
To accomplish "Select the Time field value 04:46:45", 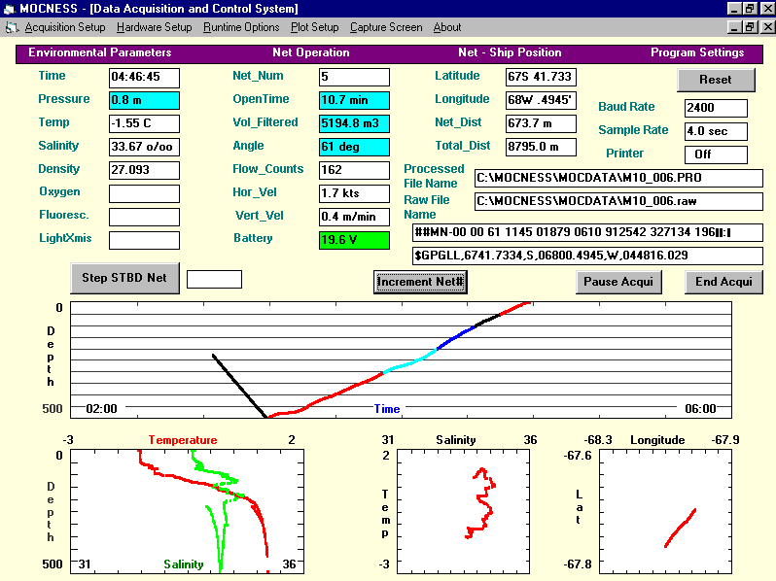I will 144,77.
